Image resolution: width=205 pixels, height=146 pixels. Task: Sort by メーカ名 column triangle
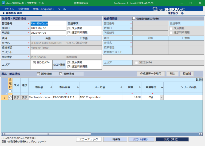[121, 87]
